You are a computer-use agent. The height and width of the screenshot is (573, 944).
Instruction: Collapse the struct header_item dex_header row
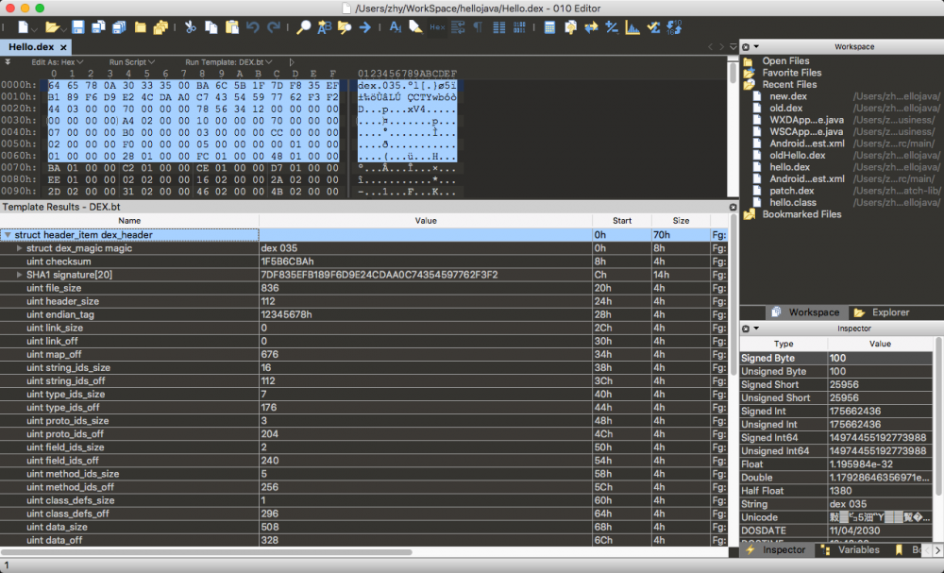click(x=8, y=235)
